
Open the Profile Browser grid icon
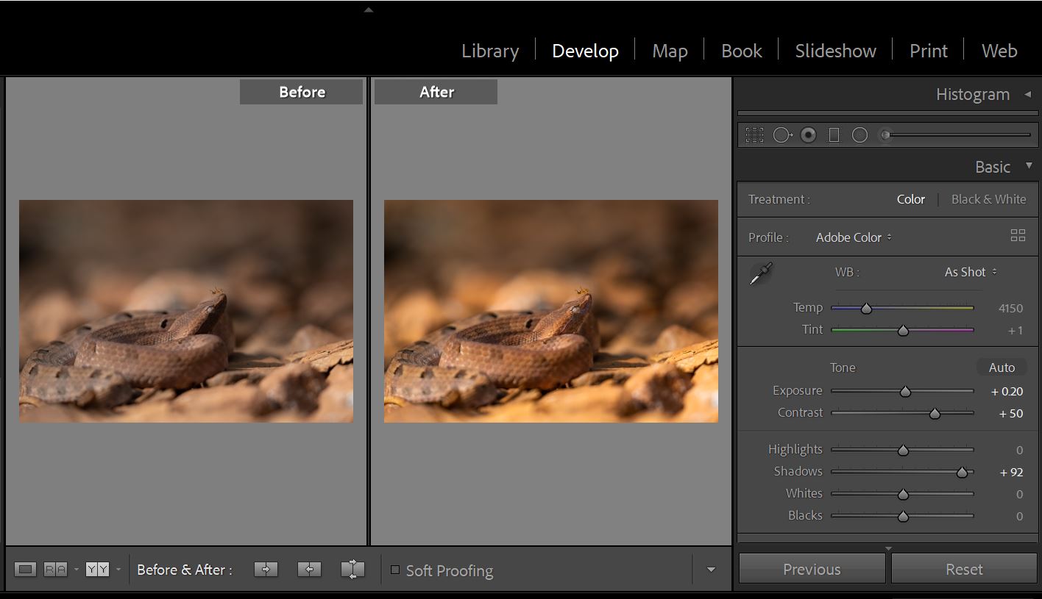click(1018, 236)
